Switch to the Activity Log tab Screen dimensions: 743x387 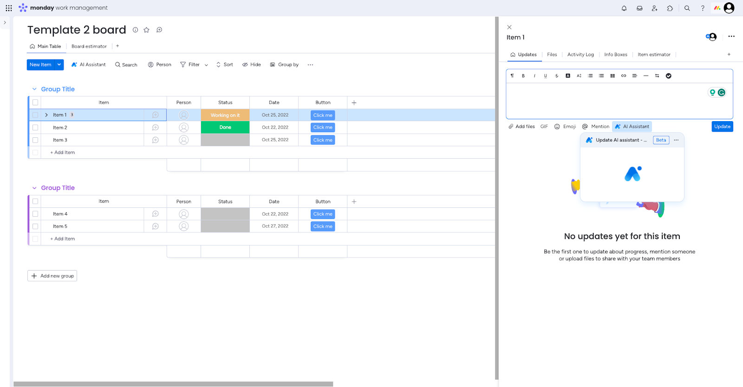[580, 55]
